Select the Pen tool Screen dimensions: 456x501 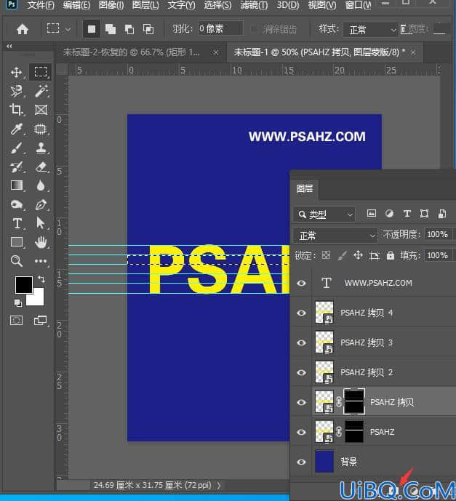click(41, 204)
